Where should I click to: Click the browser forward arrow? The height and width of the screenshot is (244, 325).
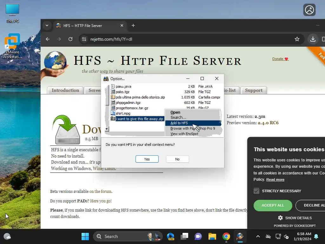59,39
